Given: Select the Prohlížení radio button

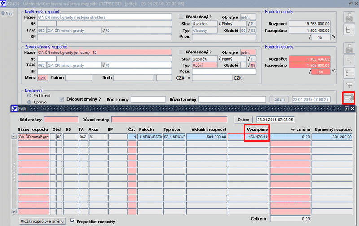Looking at the screenshot, I should pyautogui.click(x=30, y=95).
